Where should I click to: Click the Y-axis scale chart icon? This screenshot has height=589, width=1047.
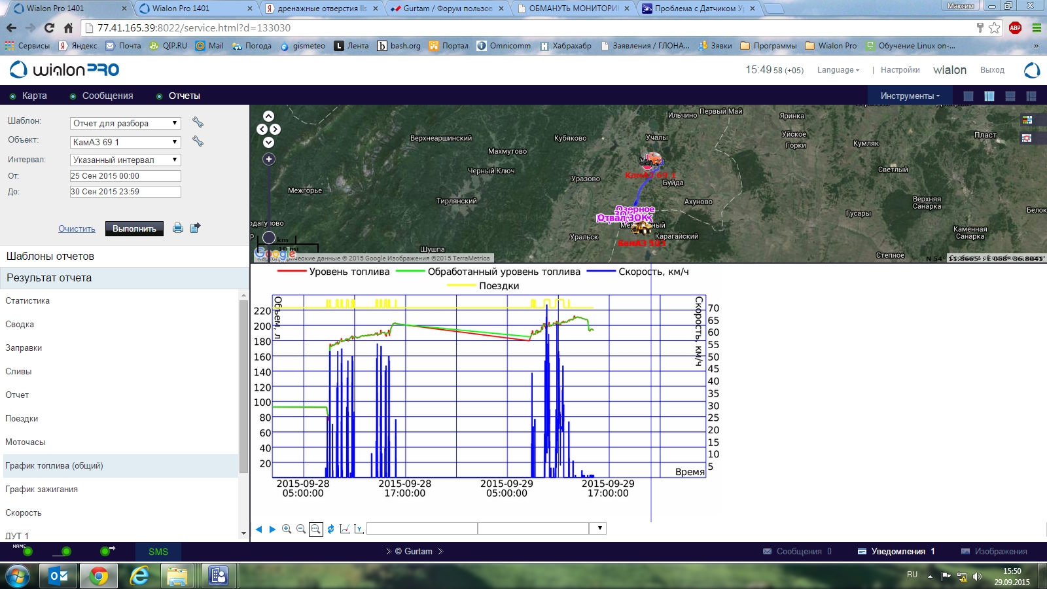click(359, 529)
